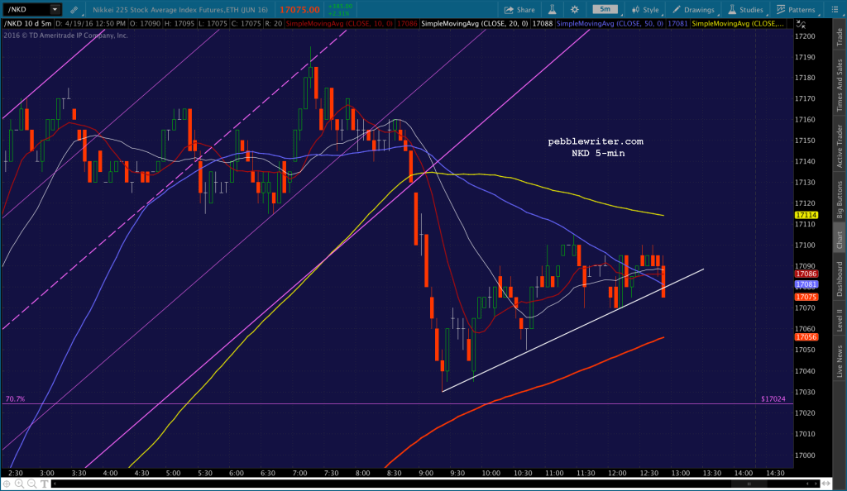Screen dimensions: 847x491
Task: Open the Active Trader sidebar tab
Action: click(x=840, y=145)
